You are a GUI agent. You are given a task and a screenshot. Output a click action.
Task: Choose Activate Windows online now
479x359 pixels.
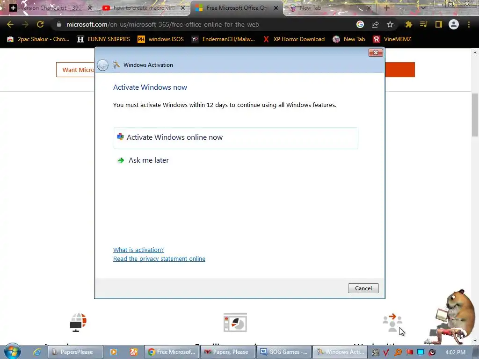pyautogui.click(x=236, y=138)
